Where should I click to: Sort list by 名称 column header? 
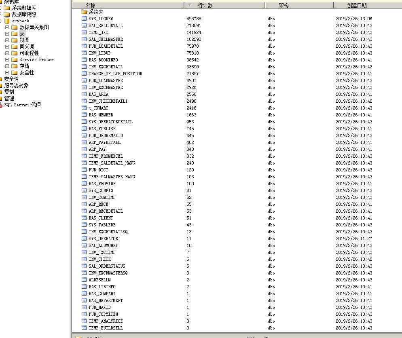(128, 5)
